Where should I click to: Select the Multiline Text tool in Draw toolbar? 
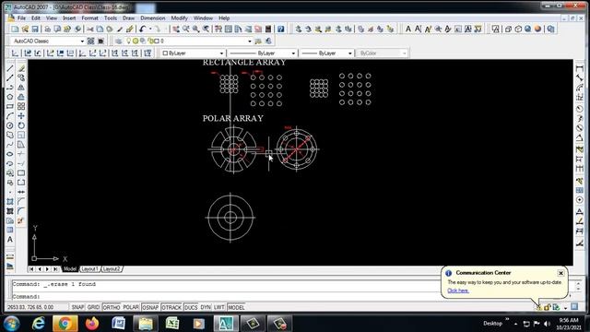tap(10, 240)
